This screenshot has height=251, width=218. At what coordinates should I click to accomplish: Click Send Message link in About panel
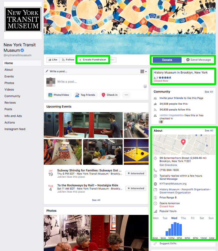[168, 179]
